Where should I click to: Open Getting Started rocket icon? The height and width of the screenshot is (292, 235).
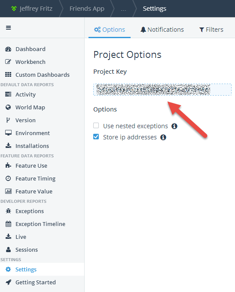pyautogui.click(x=8, y=282)
